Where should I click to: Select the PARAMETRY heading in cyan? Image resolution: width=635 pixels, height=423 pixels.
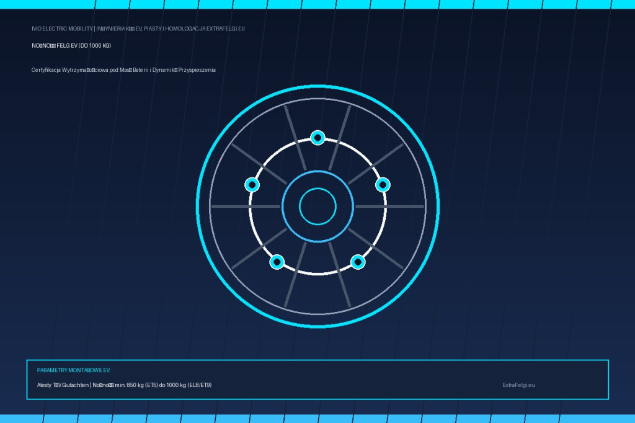[x=74, y=370]
